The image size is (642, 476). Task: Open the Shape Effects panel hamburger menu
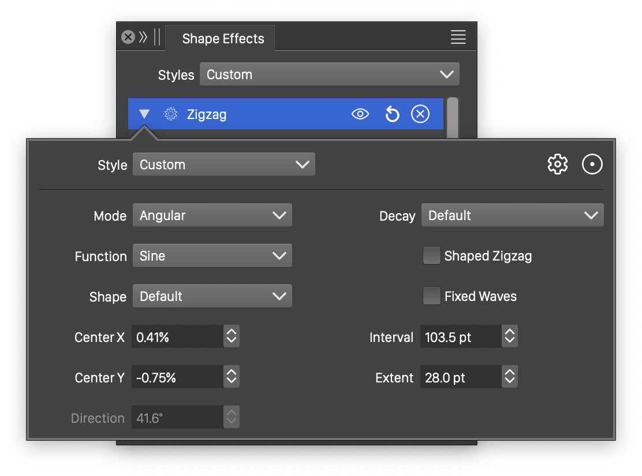(x=458, y=38)
